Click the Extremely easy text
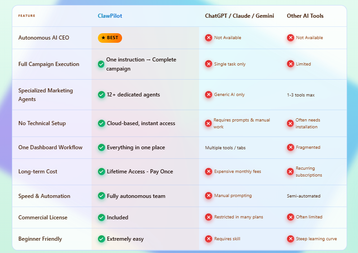 (x=125, y=239)
